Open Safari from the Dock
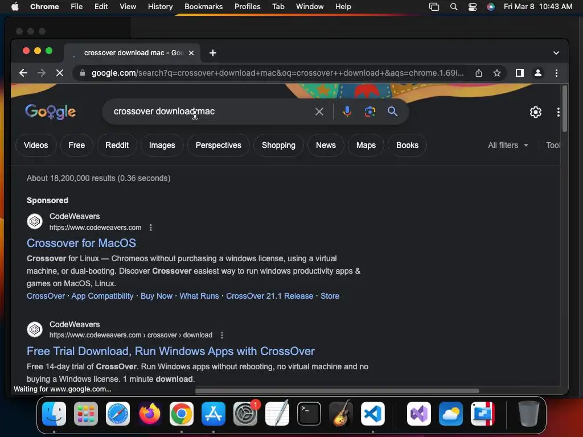This screenshot has width=583, height=437. tap(118, 414)
